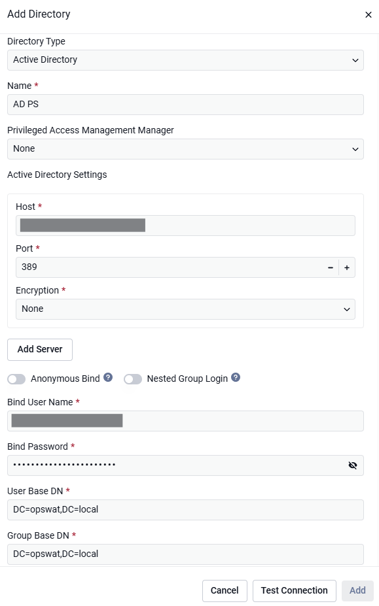
Task: Click the Nested Group Login help icon
Action: (236, 377)
